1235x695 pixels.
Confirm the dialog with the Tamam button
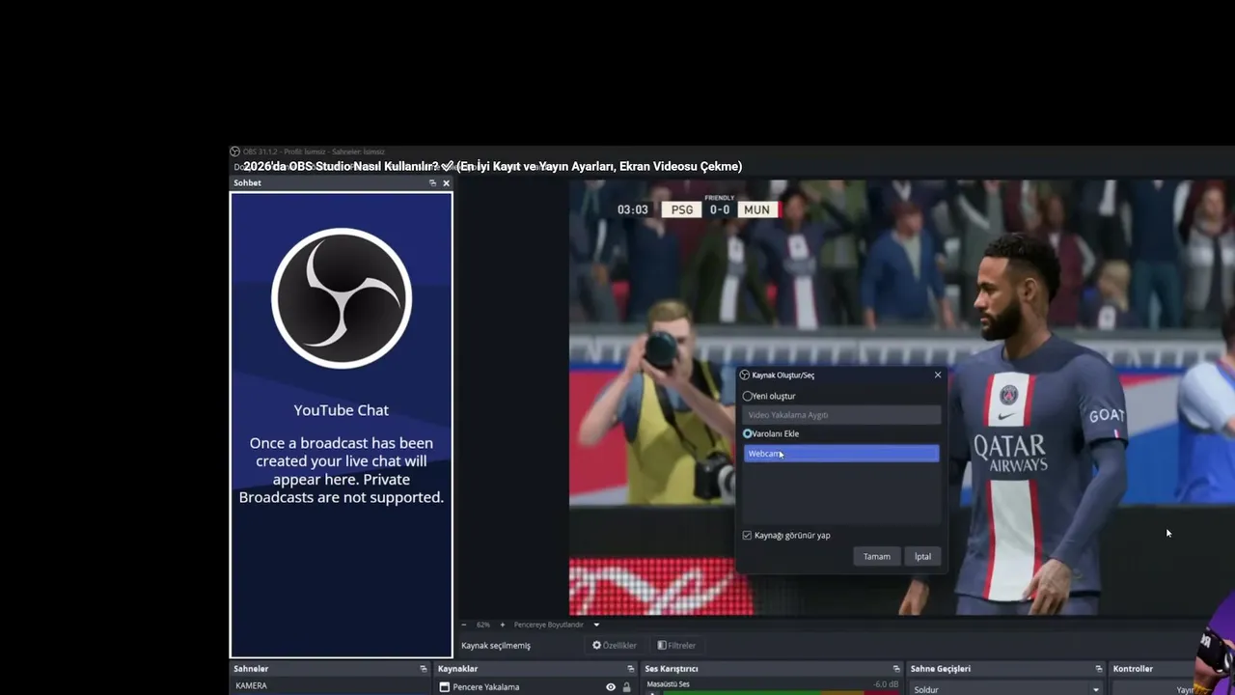[x=877, y=556]
